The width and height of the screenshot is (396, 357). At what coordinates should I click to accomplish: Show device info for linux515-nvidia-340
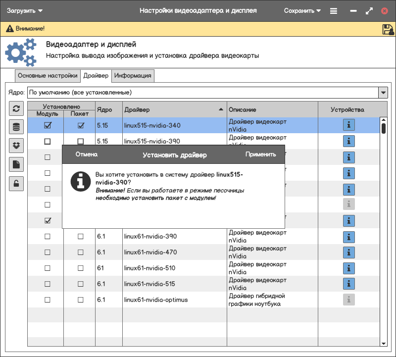coord(349,126)
